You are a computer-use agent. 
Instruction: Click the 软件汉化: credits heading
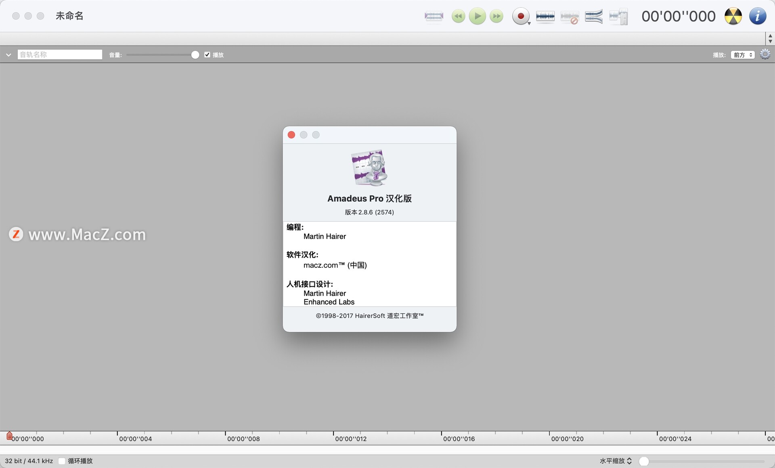click(x=302, y=255)
